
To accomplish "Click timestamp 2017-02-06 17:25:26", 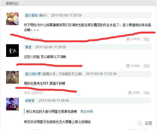I will coord(66,15).
